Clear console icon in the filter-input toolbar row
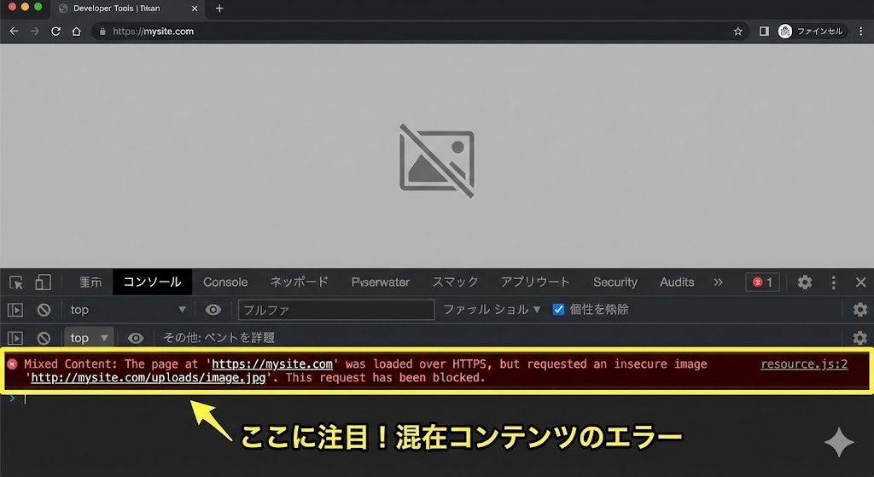 coord(44,310)
